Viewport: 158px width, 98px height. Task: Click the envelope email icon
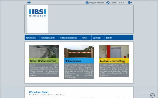[87, 3]
